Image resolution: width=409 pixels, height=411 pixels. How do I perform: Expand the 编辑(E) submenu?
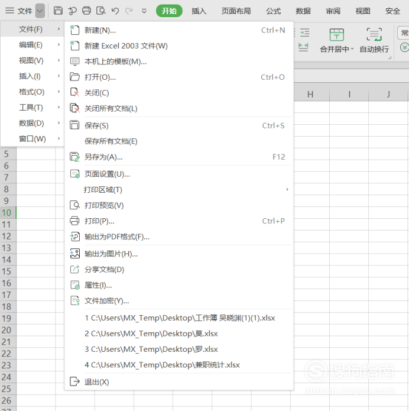(x=33, y=45)
